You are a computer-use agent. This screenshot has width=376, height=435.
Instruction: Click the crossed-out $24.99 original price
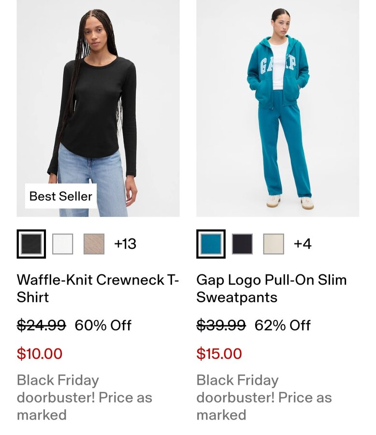41,325
